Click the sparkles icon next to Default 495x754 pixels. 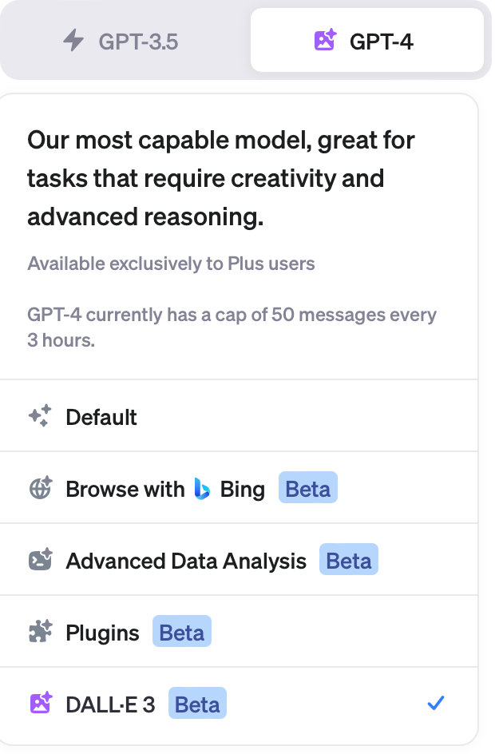coord(40,417)
